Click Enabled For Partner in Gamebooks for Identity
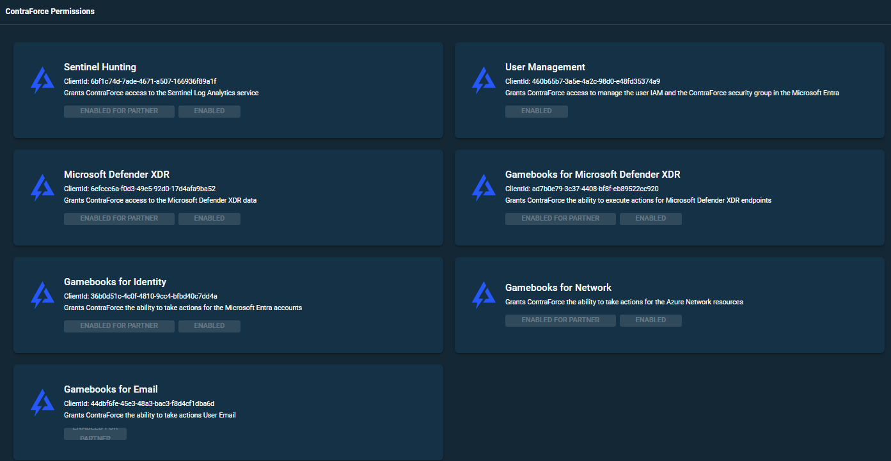The image size is (891, 461). point(119,326)
